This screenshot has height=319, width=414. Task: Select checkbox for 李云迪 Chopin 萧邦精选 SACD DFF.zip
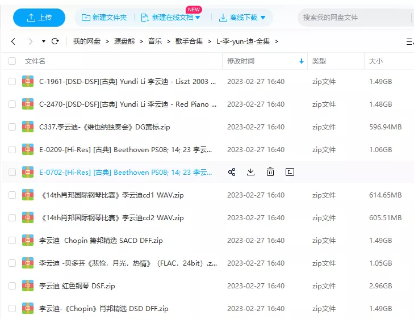coord(12,241)
